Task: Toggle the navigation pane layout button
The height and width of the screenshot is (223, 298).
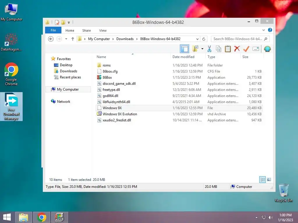Action: [184, 49]
